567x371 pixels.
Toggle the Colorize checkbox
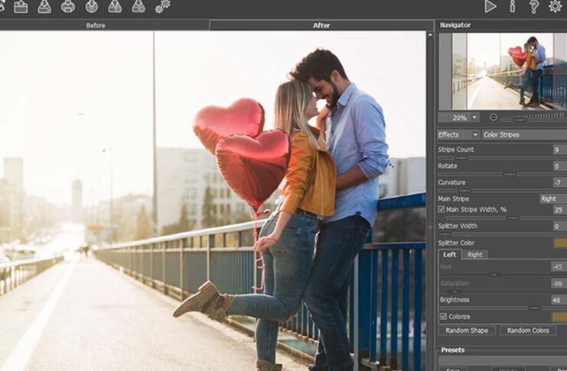click(444, 317)
